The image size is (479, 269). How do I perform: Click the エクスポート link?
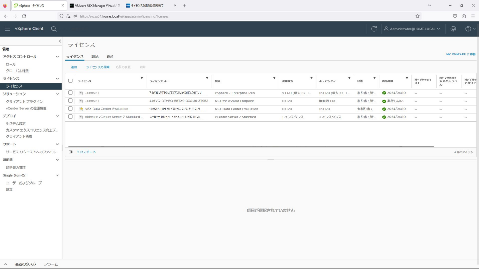coord(86,152)
